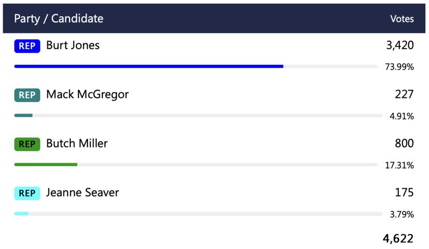Select candidate name Mack McGregor
The image size is (429, 249).
[87, 94]
